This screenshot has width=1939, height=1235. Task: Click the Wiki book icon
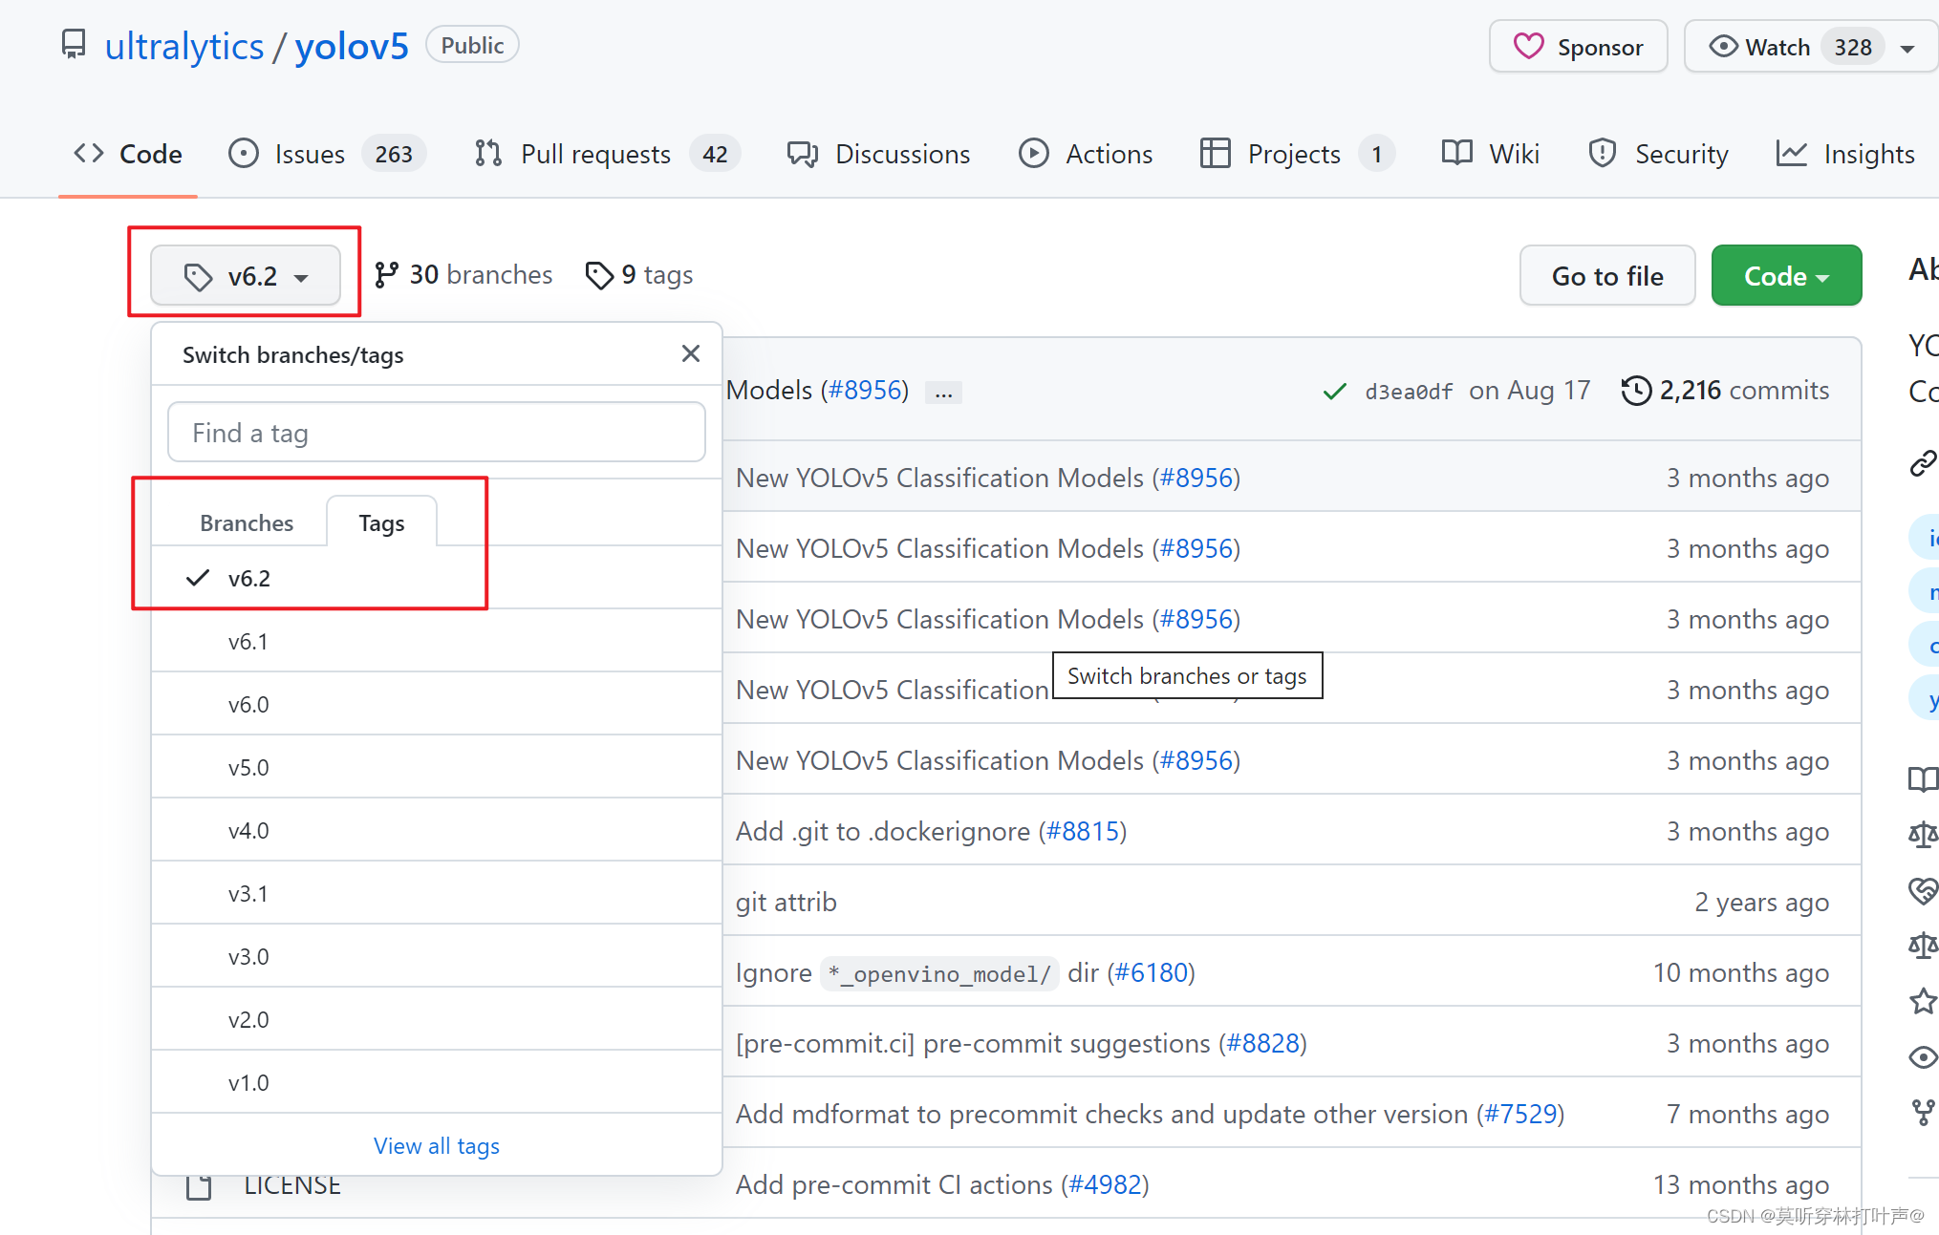[x=1457, y=153]
